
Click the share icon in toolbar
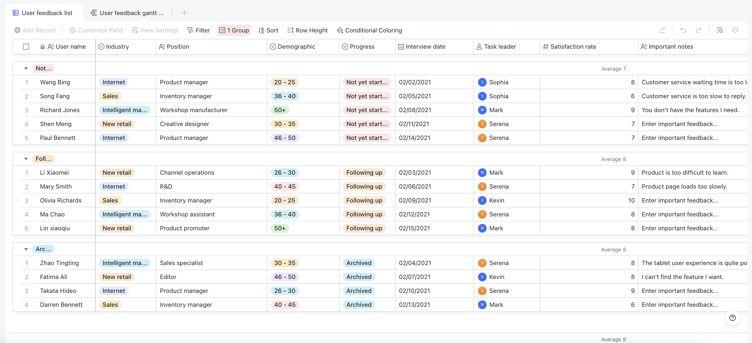coord(662,30)
